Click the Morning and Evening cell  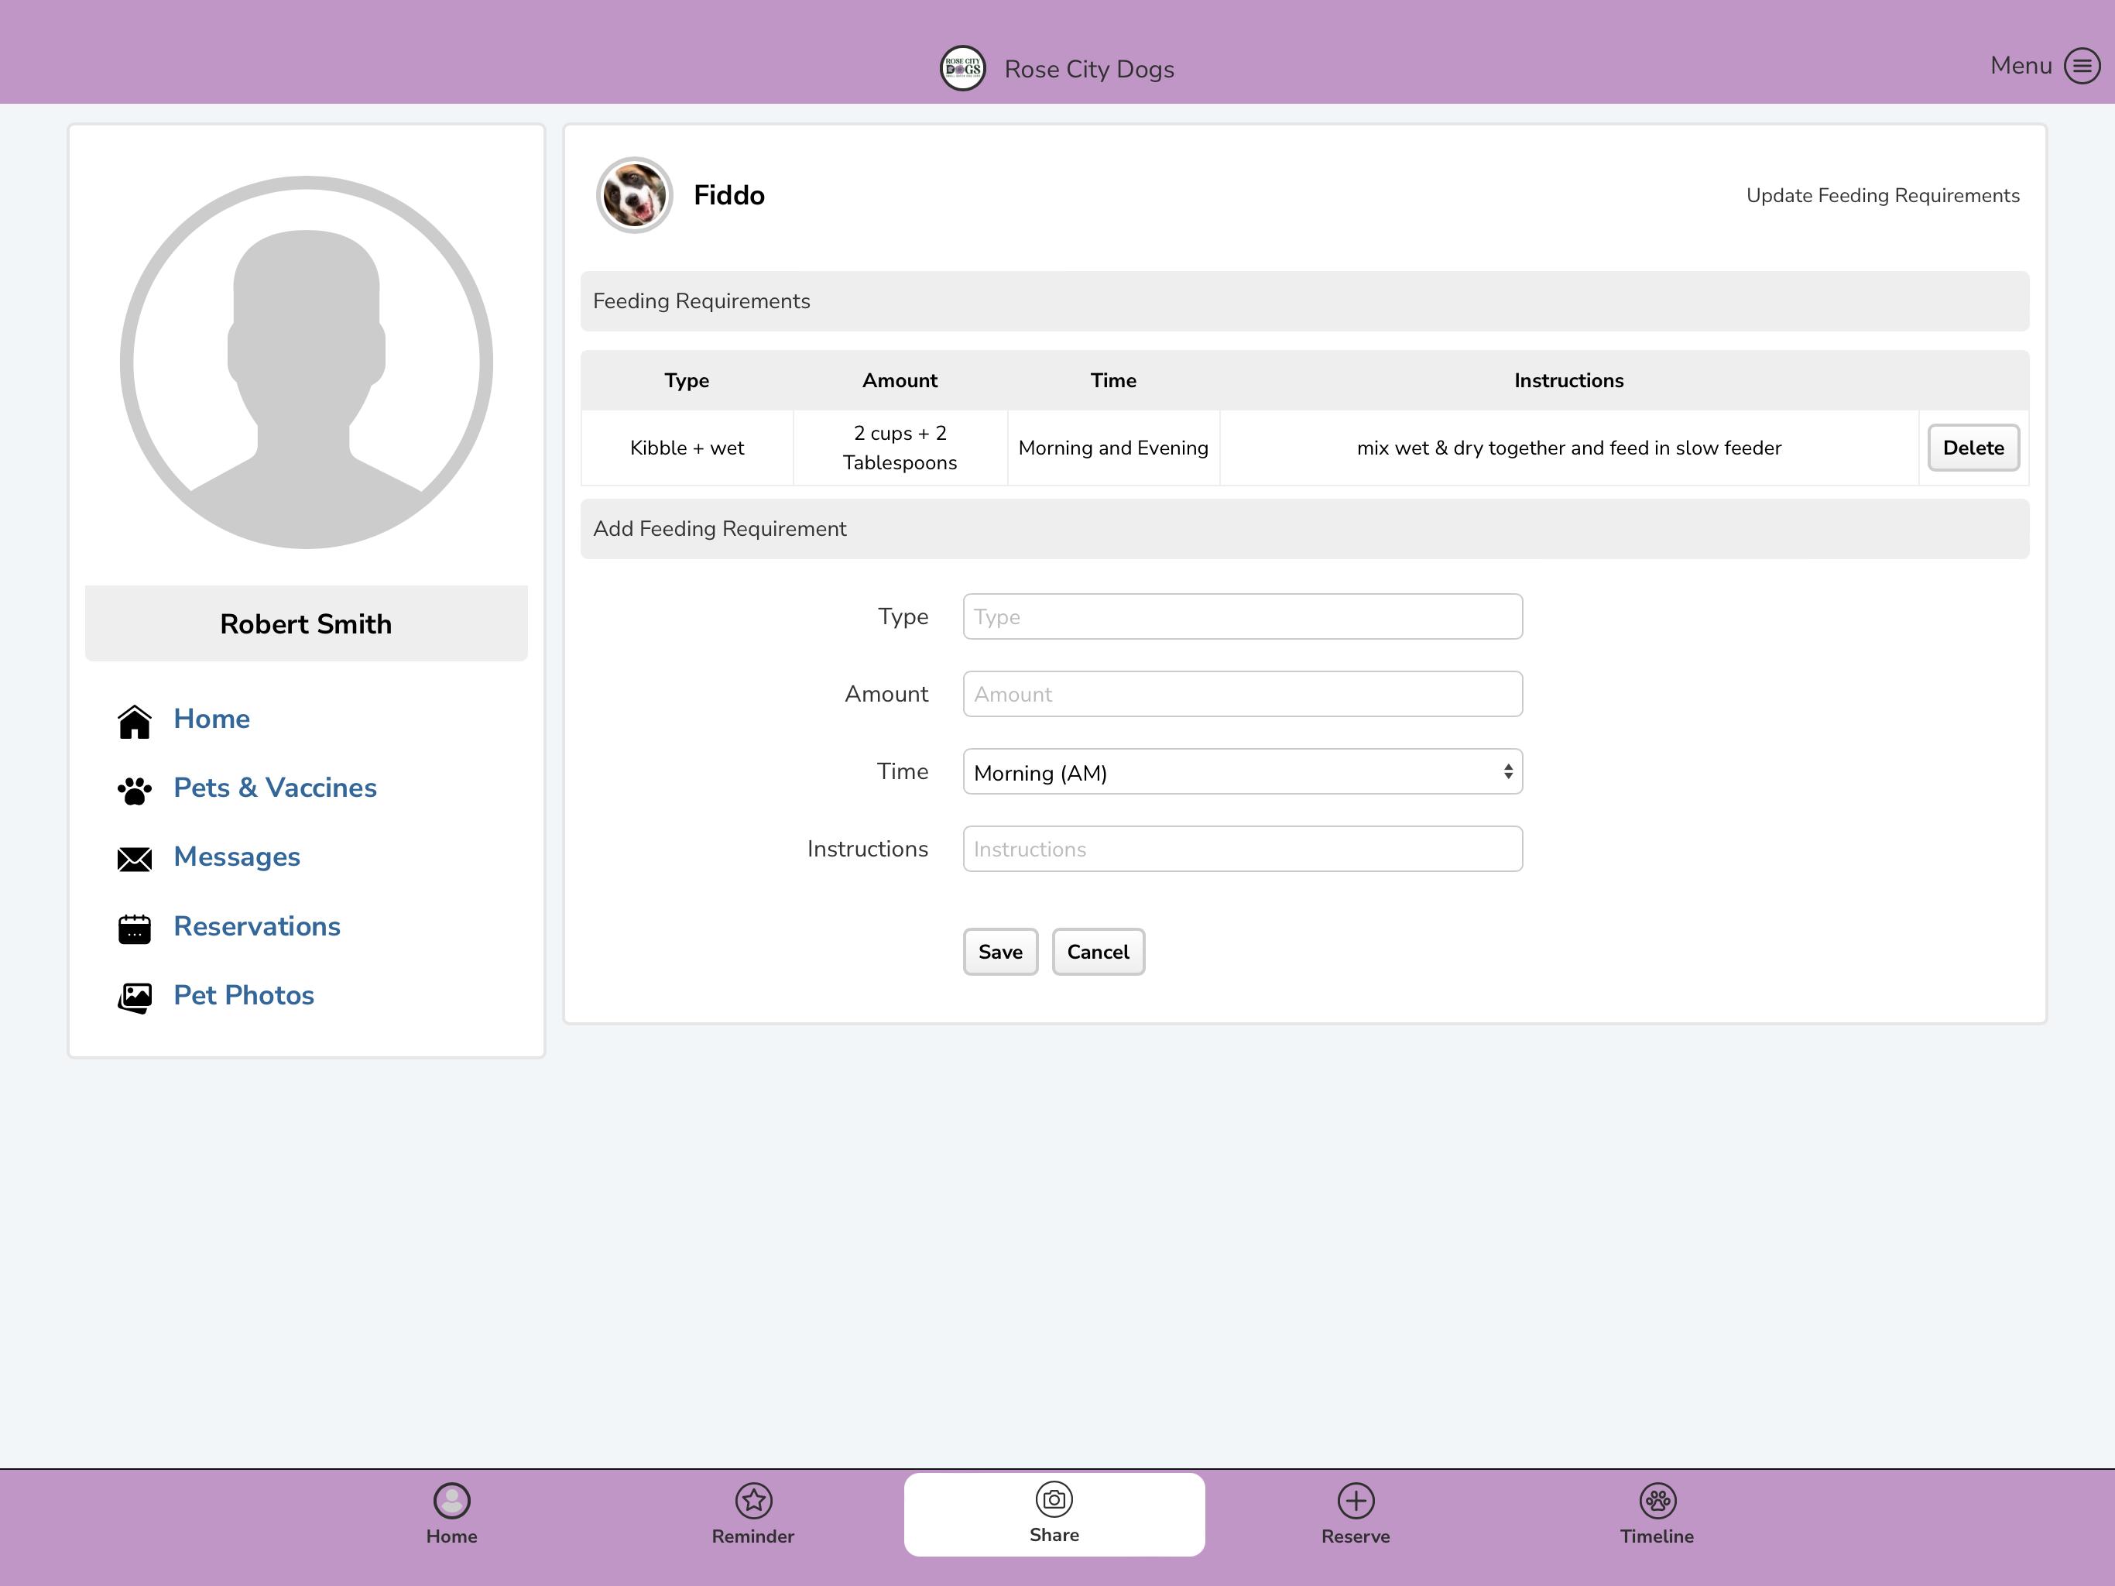1114,448
